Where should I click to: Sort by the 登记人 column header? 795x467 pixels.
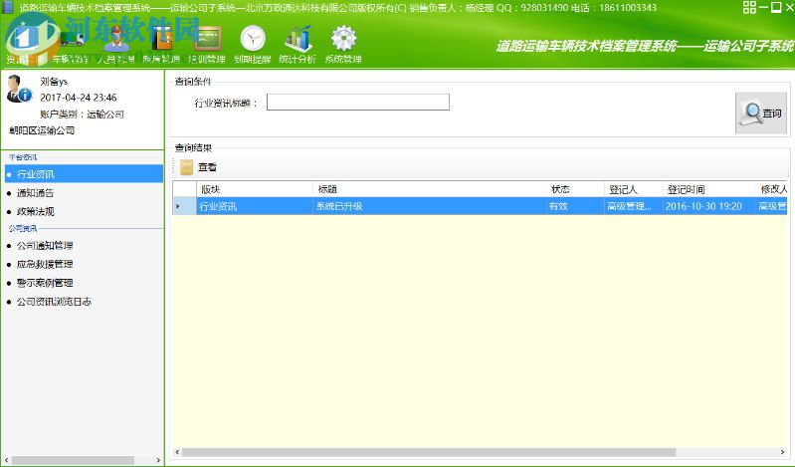coord(634,189)
